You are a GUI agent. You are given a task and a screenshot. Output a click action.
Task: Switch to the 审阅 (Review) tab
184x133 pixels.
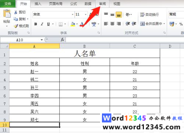[102, 4]
